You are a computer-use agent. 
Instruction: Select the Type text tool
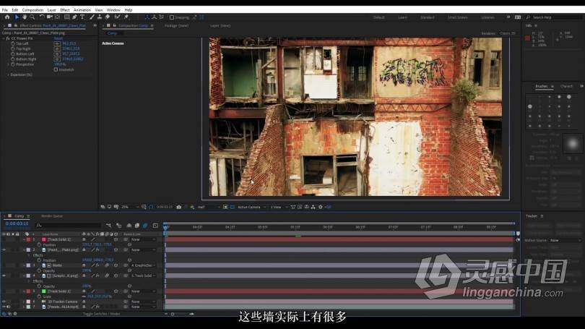point(82,17)
